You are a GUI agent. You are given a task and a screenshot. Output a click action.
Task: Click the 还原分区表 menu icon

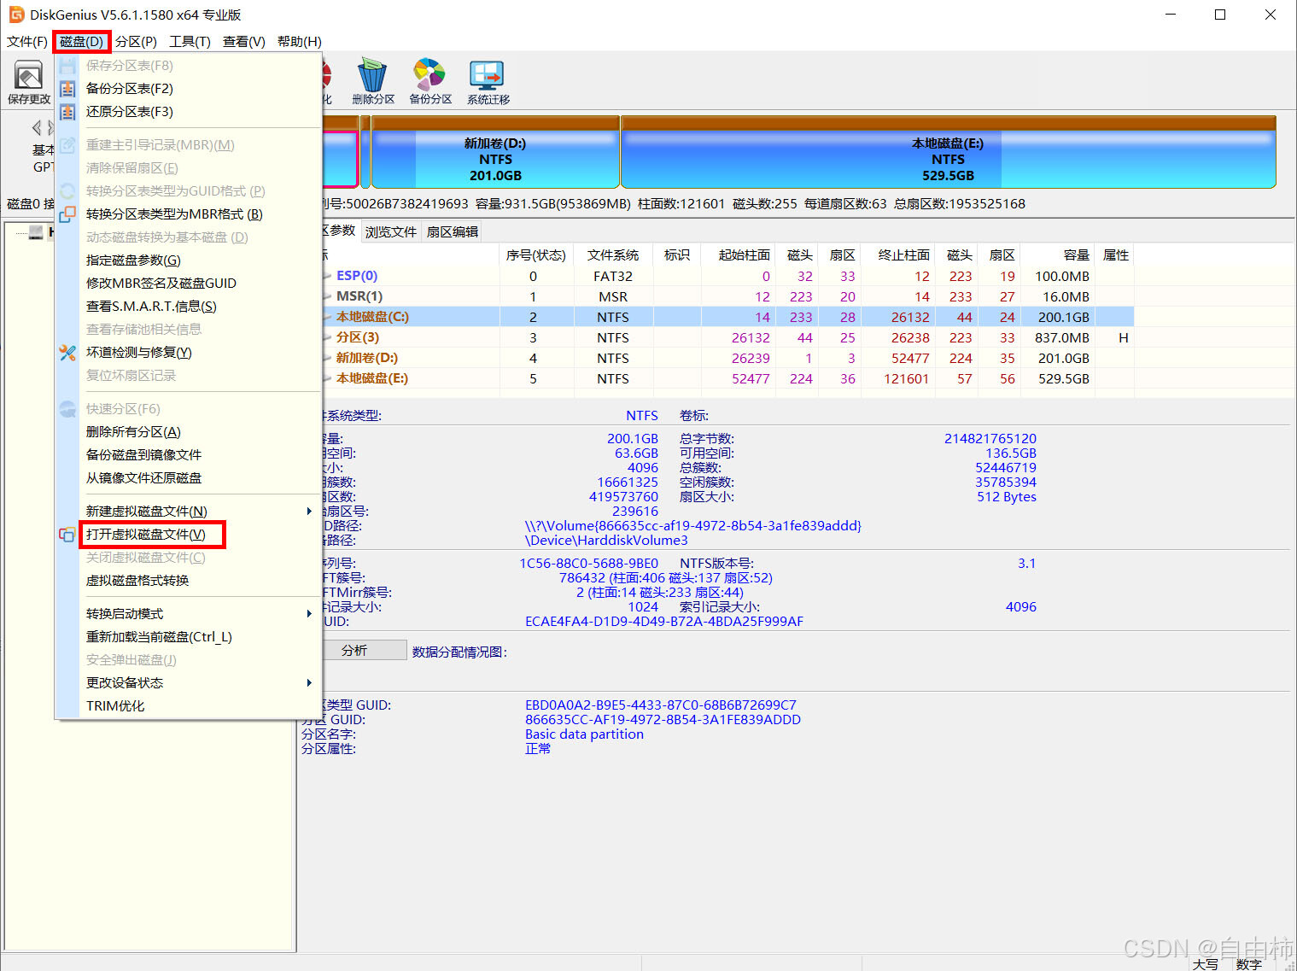(67, 112)
